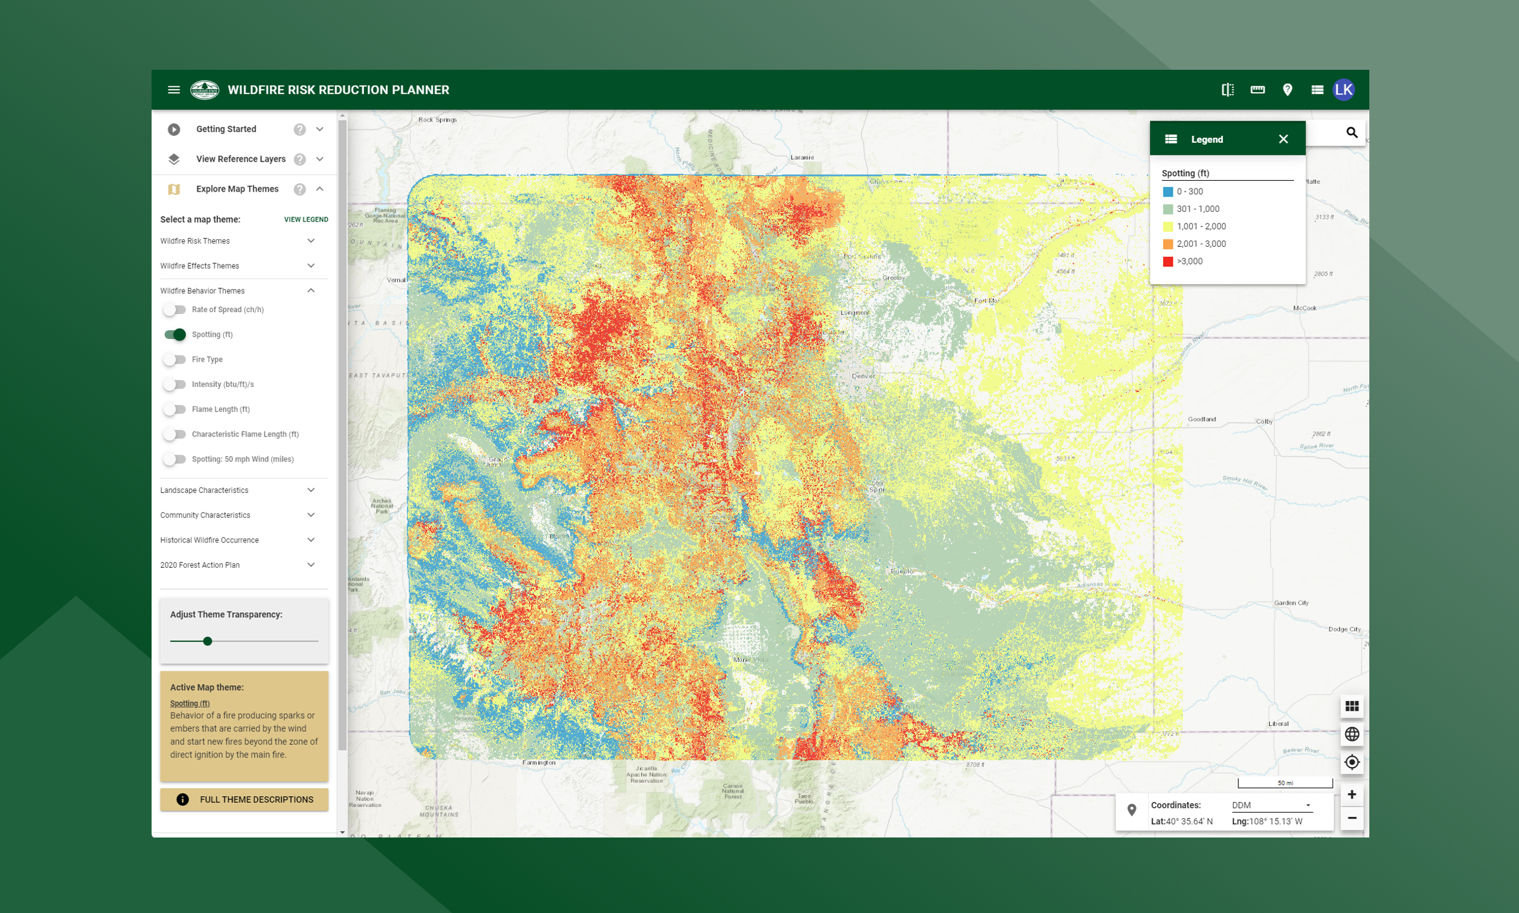Viewport: 1519px width, 913px height.
Task: Click the globe full-extent icon
Action: point(1352,734)
